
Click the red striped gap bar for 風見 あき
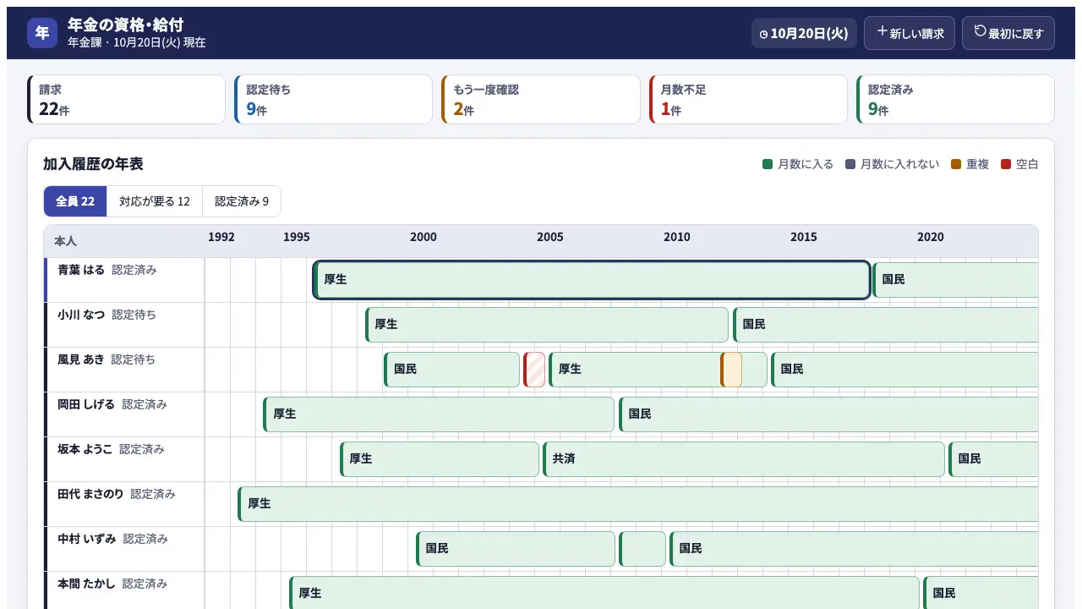coord(534,370)
